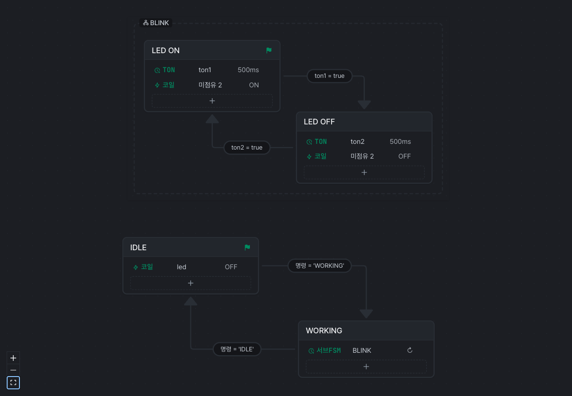The image size is (572, 396).
Task: Click the coil bolt icon in LED OFF
Action: point(309,157)
